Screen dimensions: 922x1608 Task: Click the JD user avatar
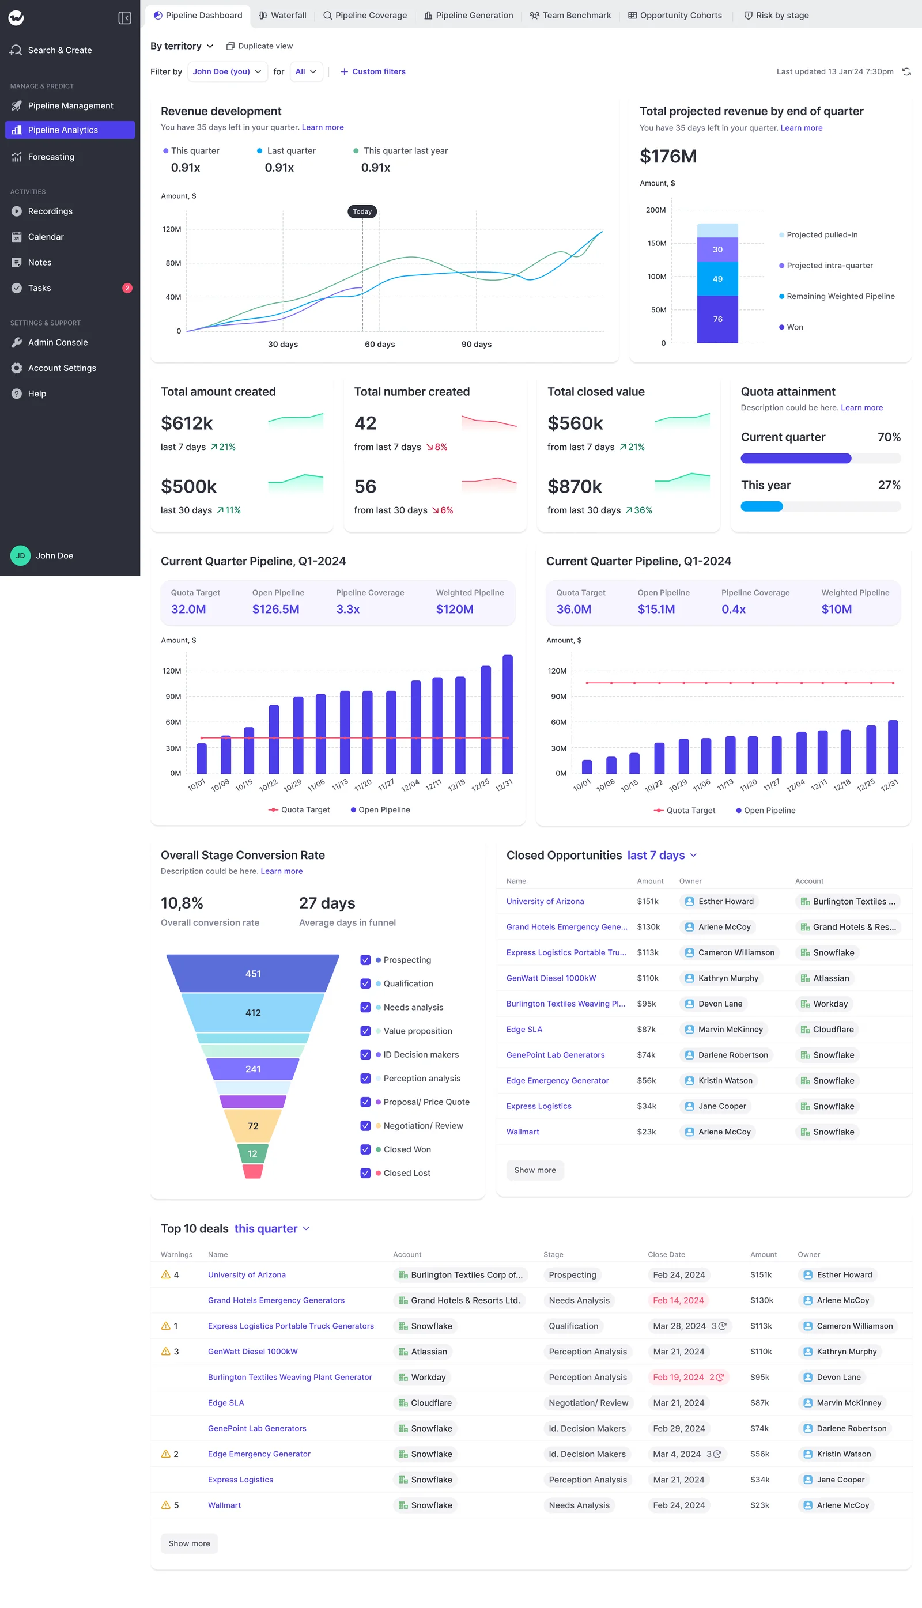click(20, 556)
